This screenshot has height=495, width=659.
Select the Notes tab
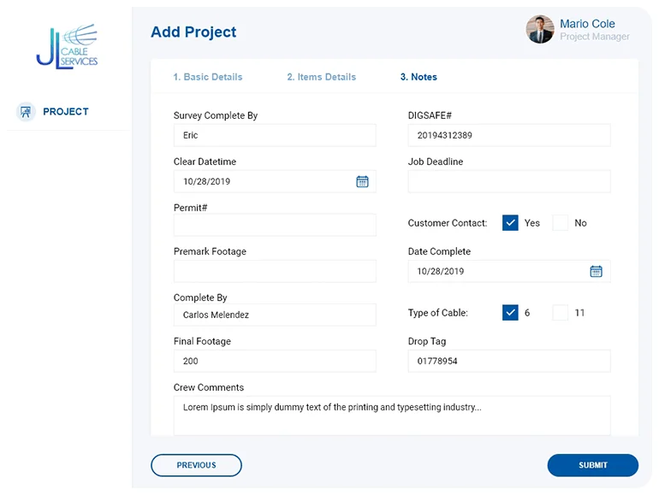(x=419, y=77)
